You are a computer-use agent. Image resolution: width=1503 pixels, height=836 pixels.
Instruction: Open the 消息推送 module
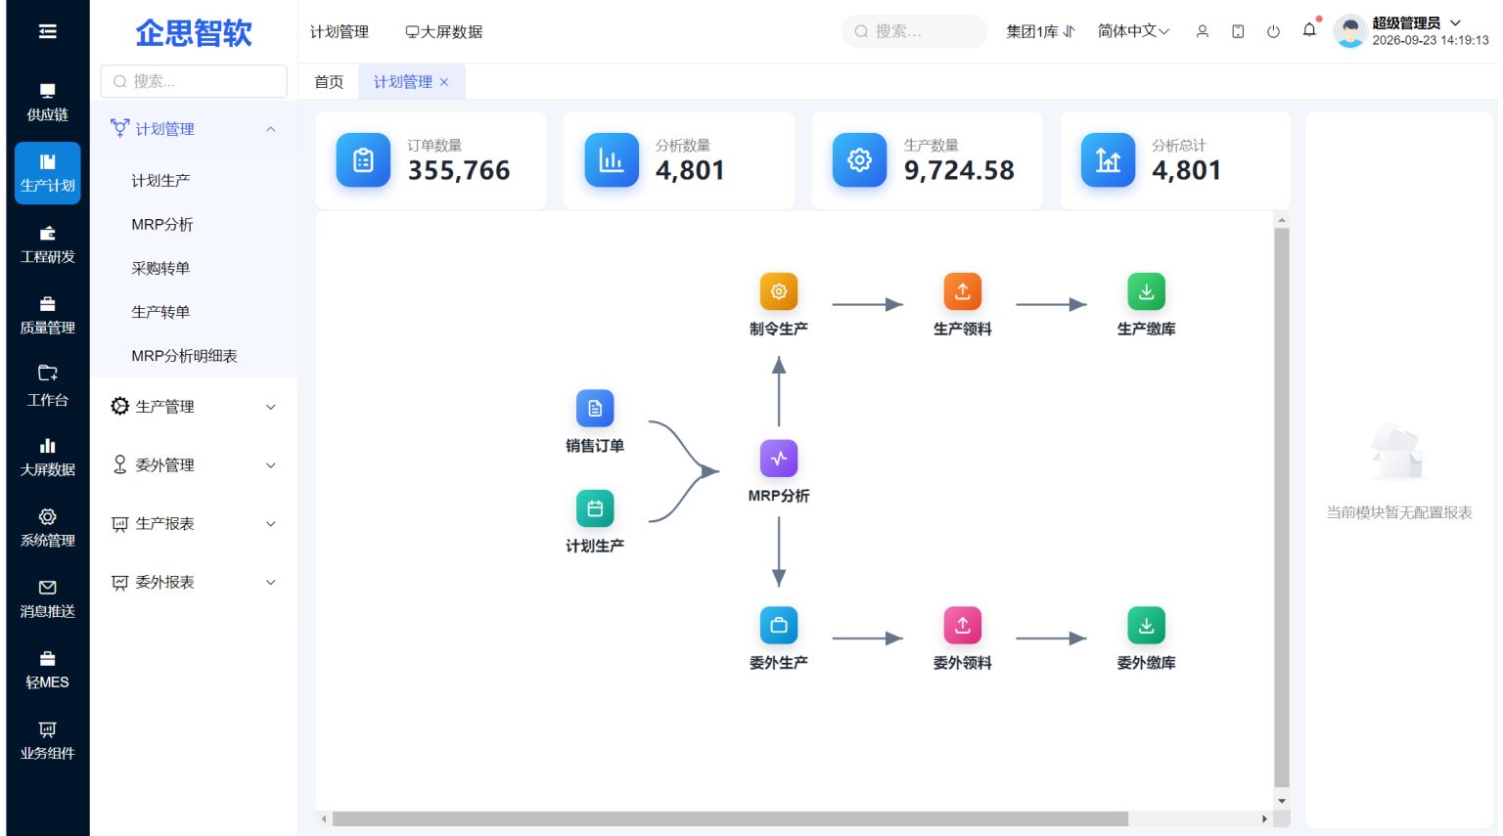coord(47,599)
